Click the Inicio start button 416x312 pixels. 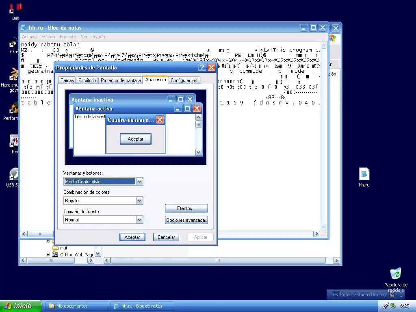point(21,306)
